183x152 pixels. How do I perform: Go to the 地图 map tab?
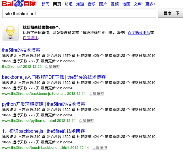point(126,4)
